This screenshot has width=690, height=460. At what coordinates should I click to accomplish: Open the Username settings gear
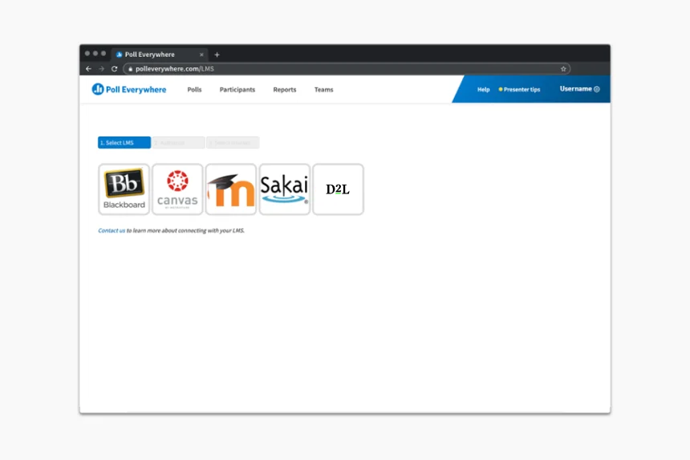(x=597, y=89)
